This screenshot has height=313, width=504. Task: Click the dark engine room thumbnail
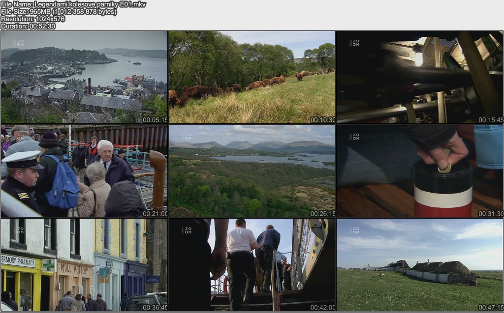click(419, 77)
